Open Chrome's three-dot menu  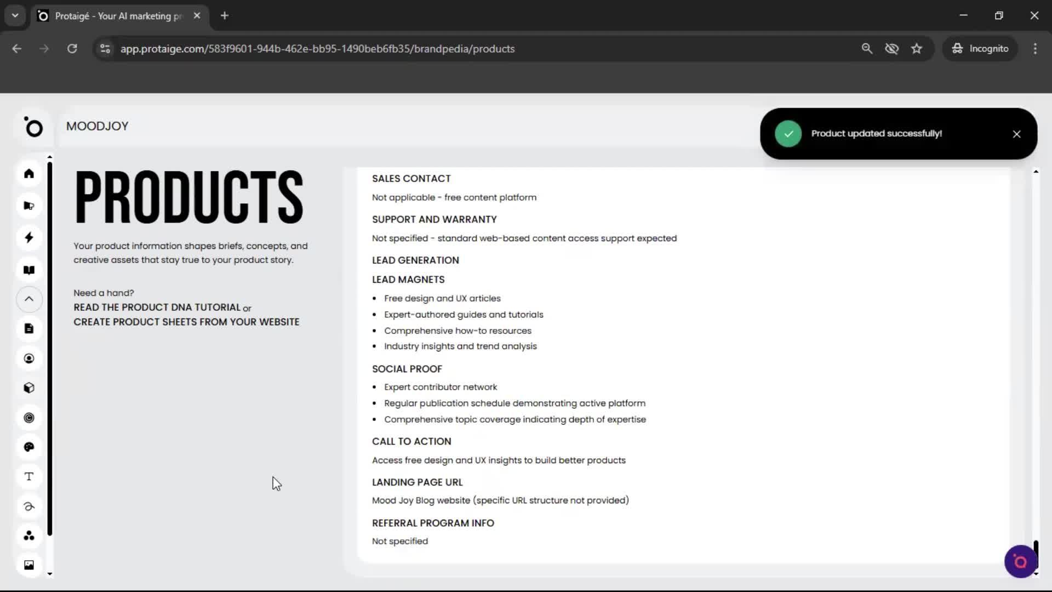pyautogui.click(x=1035, y=48)
